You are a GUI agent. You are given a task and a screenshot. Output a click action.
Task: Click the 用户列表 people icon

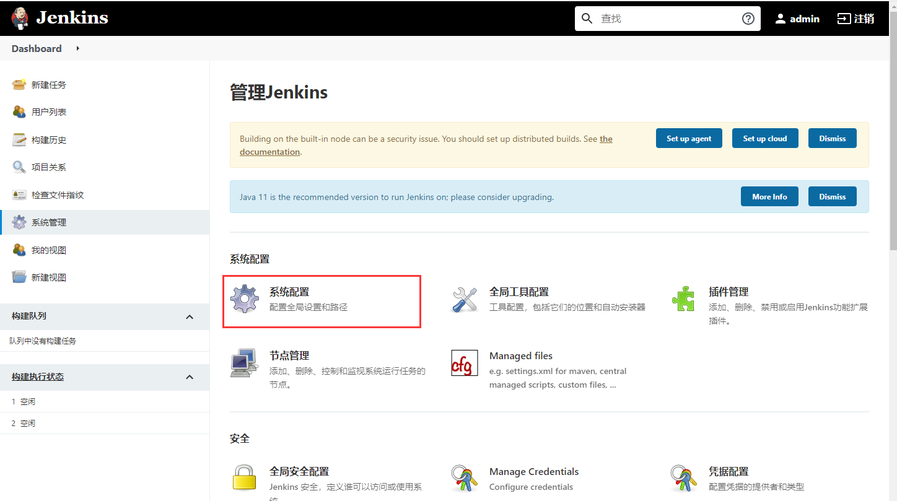[x=19, y=112]
